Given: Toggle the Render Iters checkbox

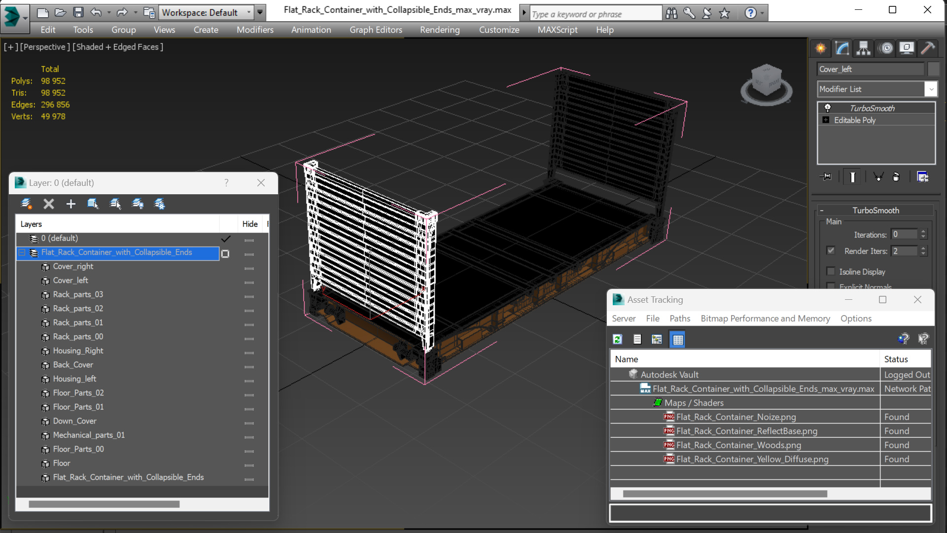Looking at the screenshot, I should tap(831, 250).
